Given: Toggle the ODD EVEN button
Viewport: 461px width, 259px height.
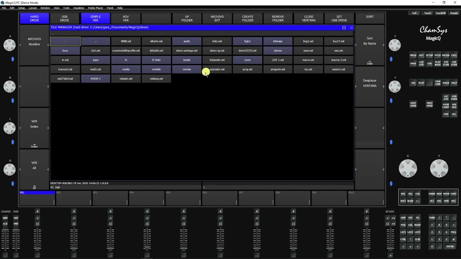Looking at the screenshot, I should [454, 97].
